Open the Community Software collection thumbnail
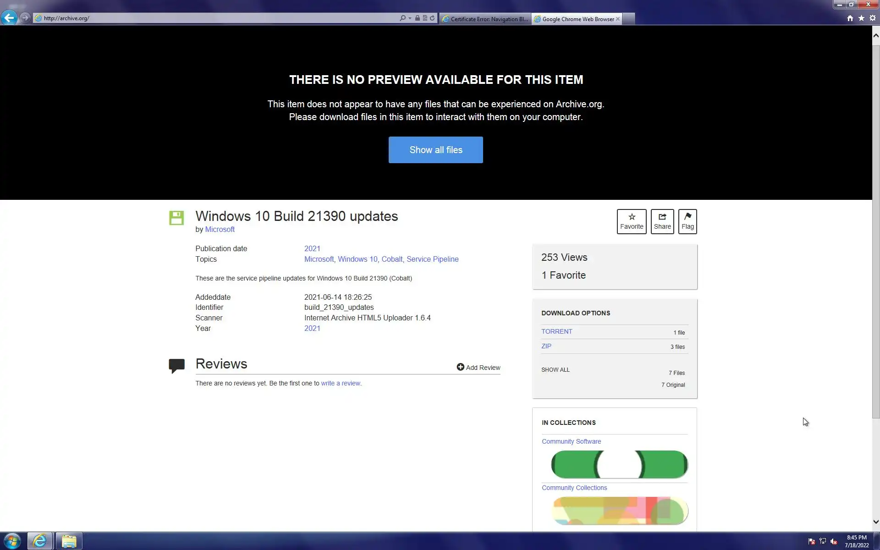This screenshot has height=550, width=880. point(619,464)
